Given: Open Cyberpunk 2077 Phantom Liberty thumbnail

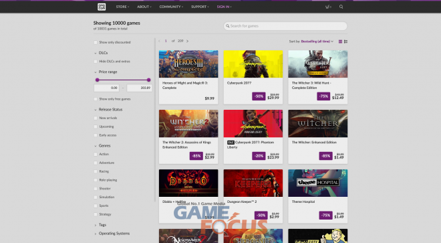Looking at the screenshot, I should coord(253,123).
